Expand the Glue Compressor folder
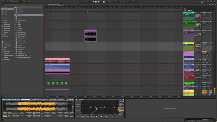The image size is (217, 122). pyautogui.click(x=15, y=21)
